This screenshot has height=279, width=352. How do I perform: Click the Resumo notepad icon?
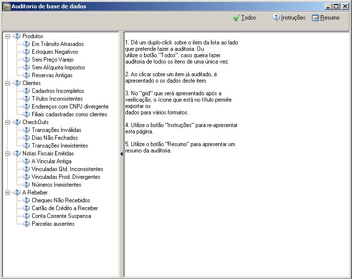point(315,18)
